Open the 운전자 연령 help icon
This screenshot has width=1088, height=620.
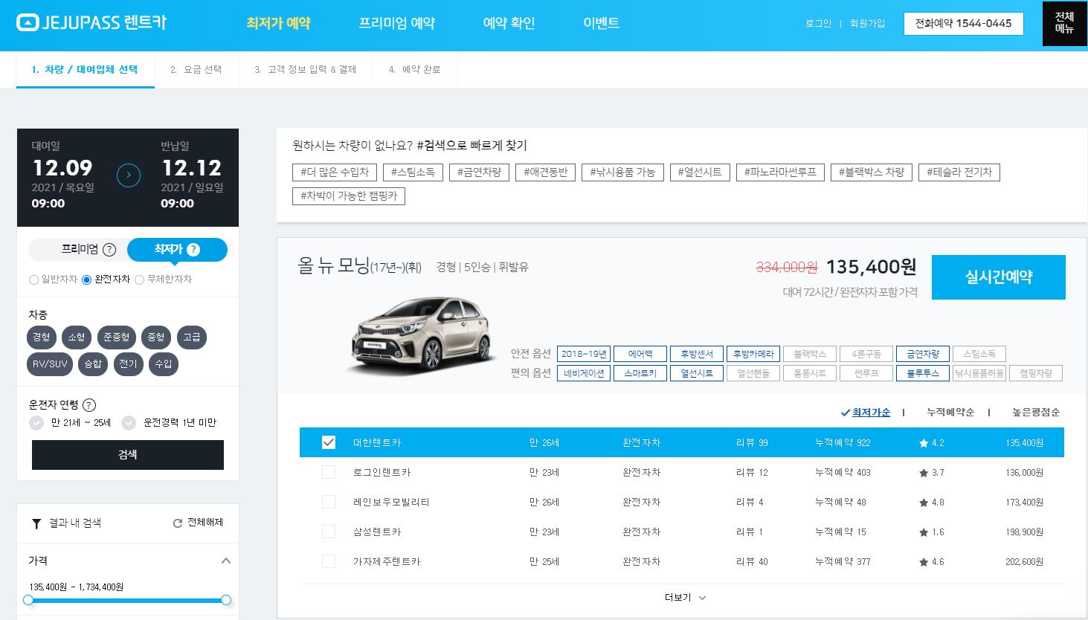[x=89, y=405]
